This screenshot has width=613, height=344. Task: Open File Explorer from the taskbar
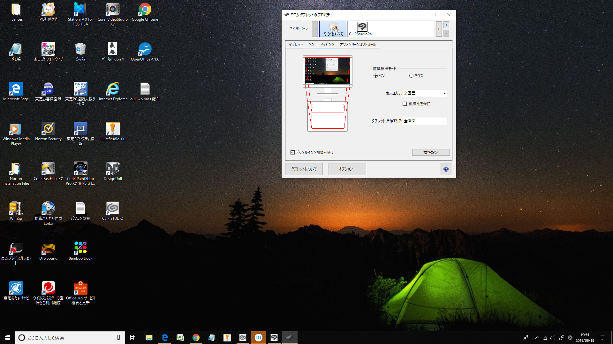point(149,338)
